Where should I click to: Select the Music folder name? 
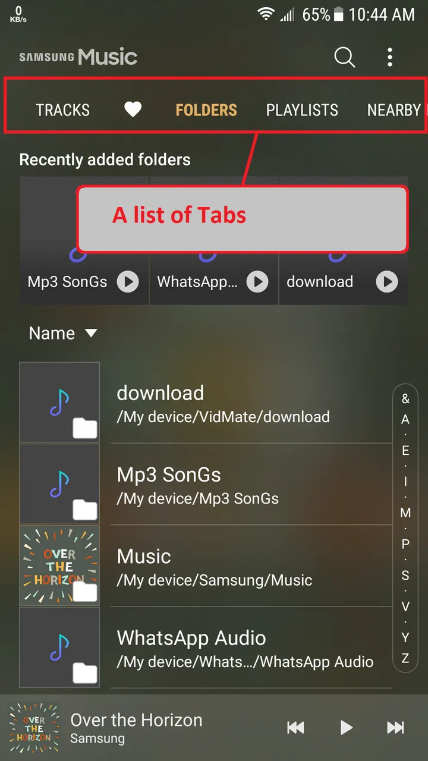click(144, 556)
